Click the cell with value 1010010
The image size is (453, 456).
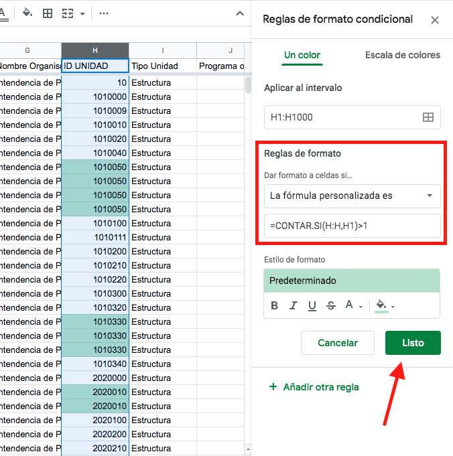pos(95,125)
